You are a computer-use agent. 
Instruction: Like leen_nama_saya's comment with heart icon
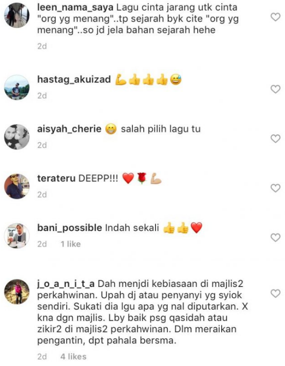click(275, 17)
